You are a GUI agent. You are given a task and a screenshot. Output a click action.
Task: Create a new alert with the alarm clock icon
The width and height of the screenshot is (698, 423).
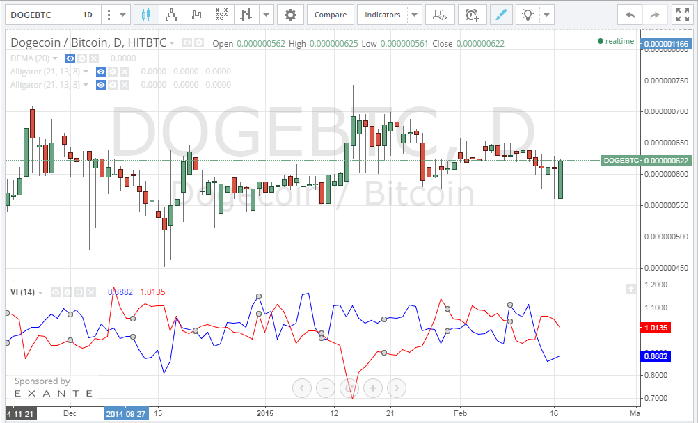pos(473,14)
